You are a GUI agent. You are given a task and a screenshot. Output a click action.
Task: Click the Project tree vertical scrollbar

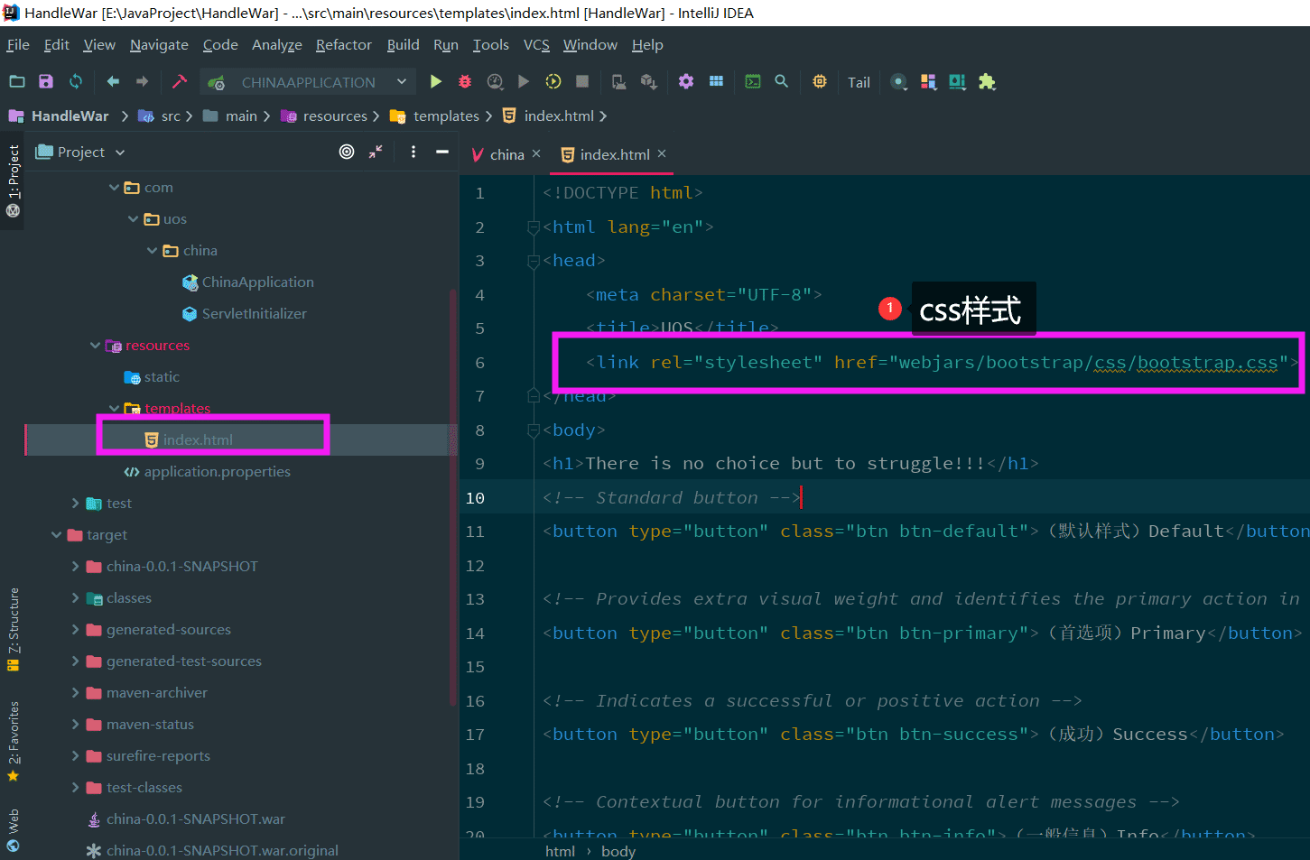pyautogui.click(x=453, y=496)
